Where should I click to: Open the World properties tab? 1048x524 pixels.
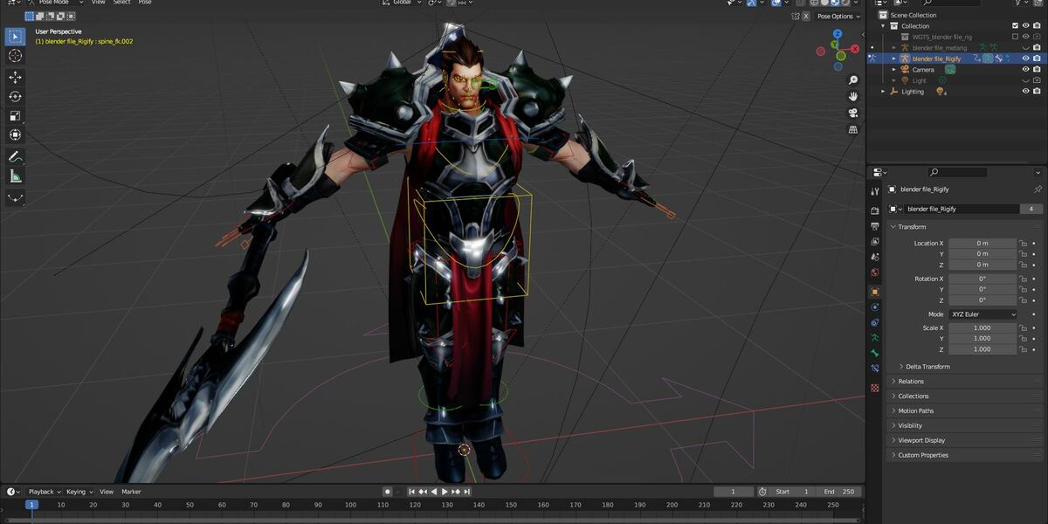tap(874, 273)
